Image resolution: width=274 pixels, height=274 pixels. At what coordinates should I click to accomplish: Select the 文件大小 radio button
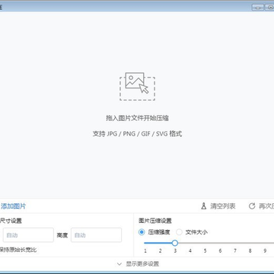pyautogui.click(x=179, y=232)
